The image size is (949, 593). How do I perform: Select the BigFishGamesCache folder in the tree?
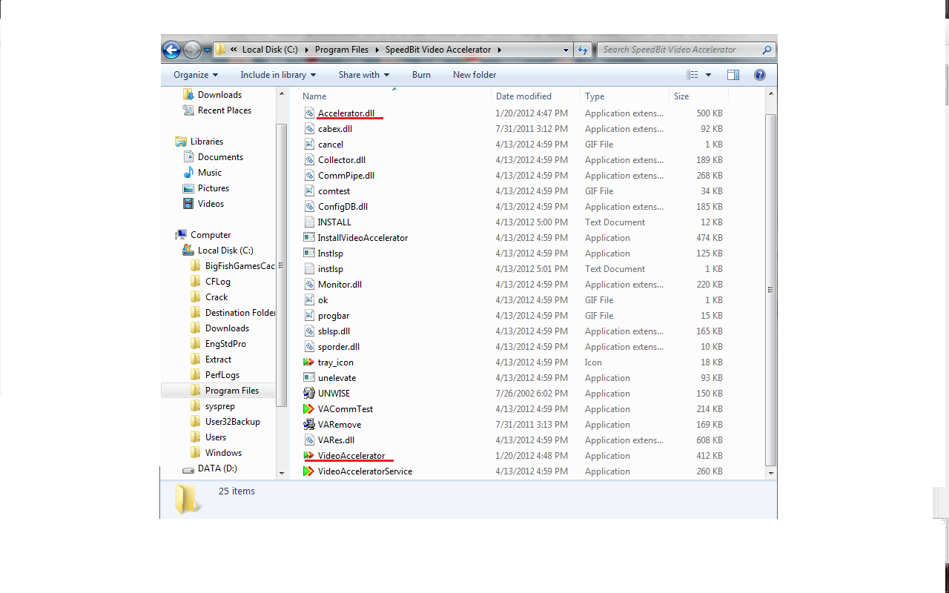239,266
